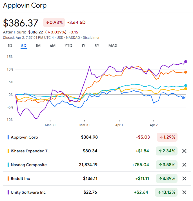Click orange Reddit endpoint dot on chart
Image resolution: width=193 pixels, height=201 pixels.
(186, 72)
